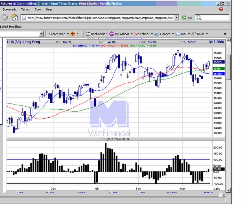The image size is (243, 208).
Task: Expand the News dropdown arrow
Action: [x=207, y=34]
